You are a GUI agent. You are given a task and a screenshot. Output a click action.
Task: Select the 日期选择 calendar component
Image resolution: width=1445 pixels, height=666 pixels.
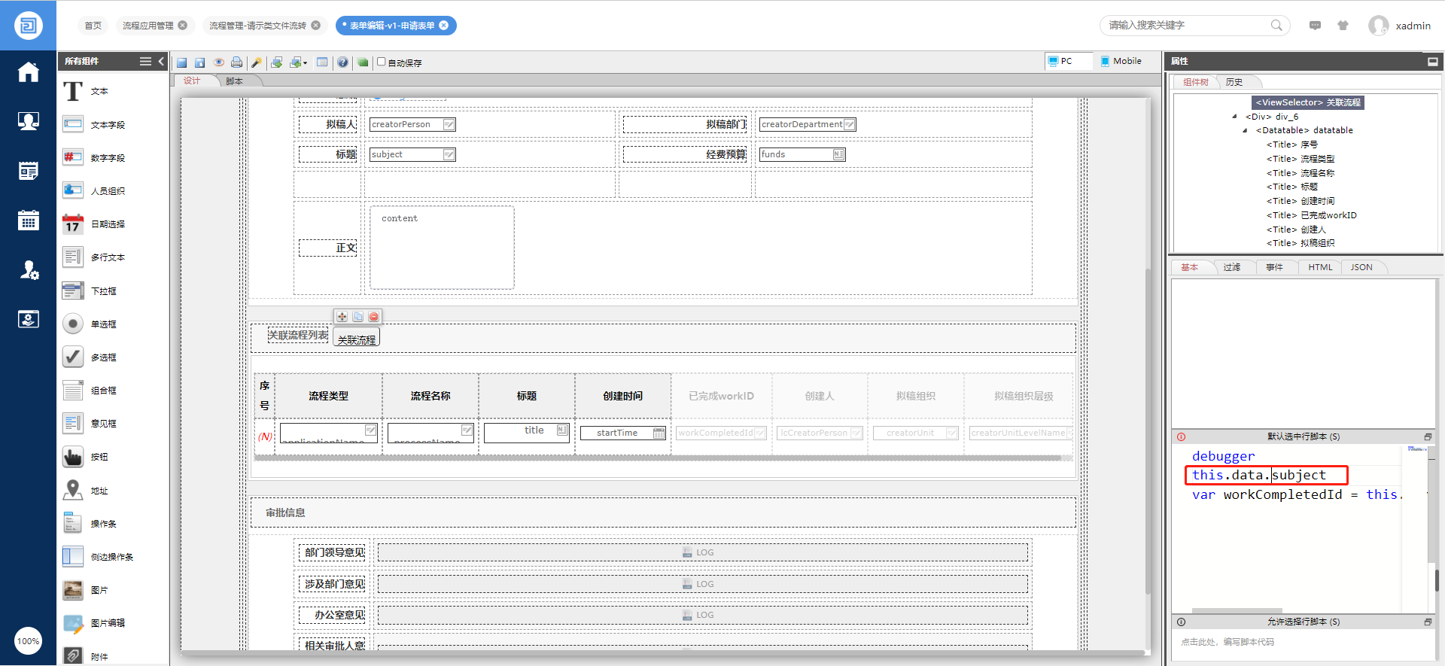[x=73, y=224]
